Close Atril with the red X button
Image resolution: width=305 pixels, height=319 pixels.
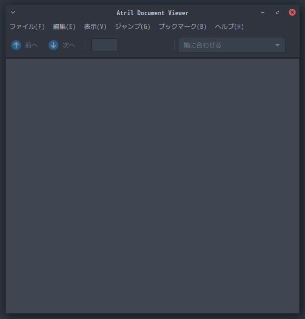tap(292, 12)
